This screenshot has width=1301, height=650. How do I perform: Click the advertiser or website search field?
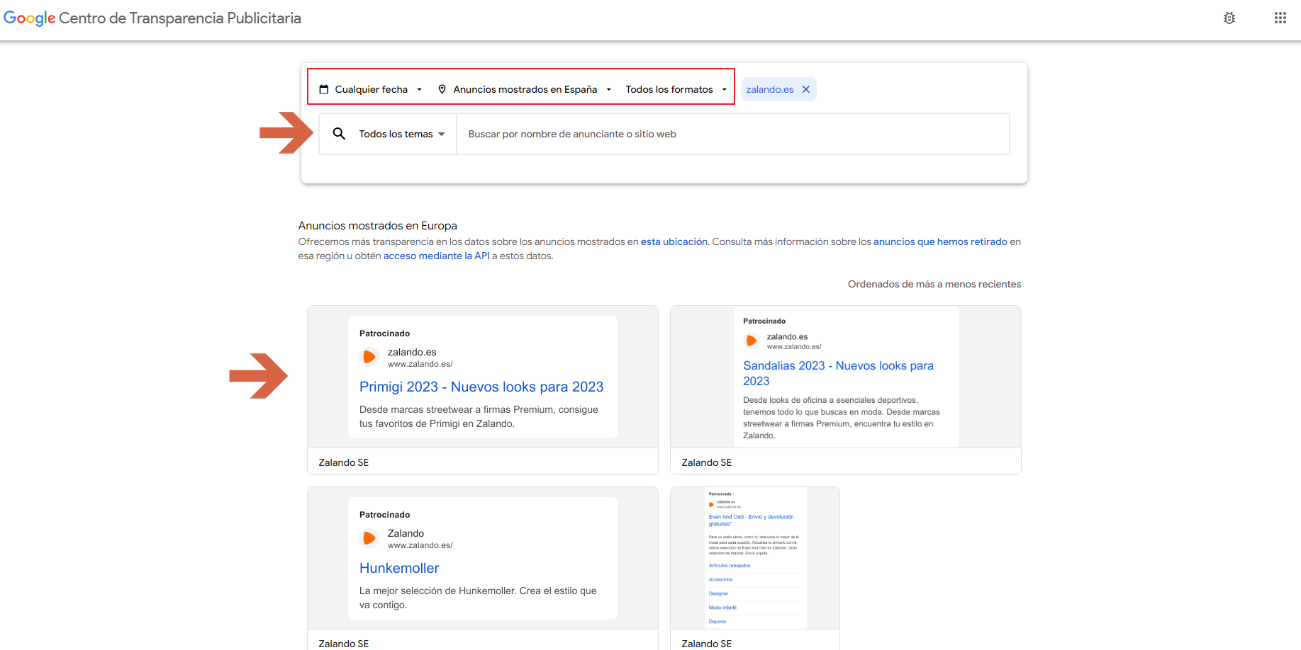(x=732, y=134)
